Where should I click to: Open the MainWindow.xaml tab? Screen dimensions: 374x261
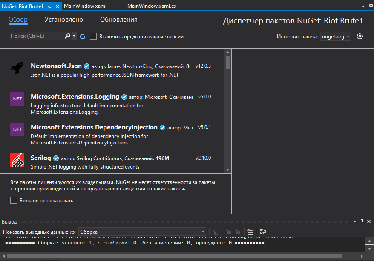pyautogui.click(x=85, y=6)
